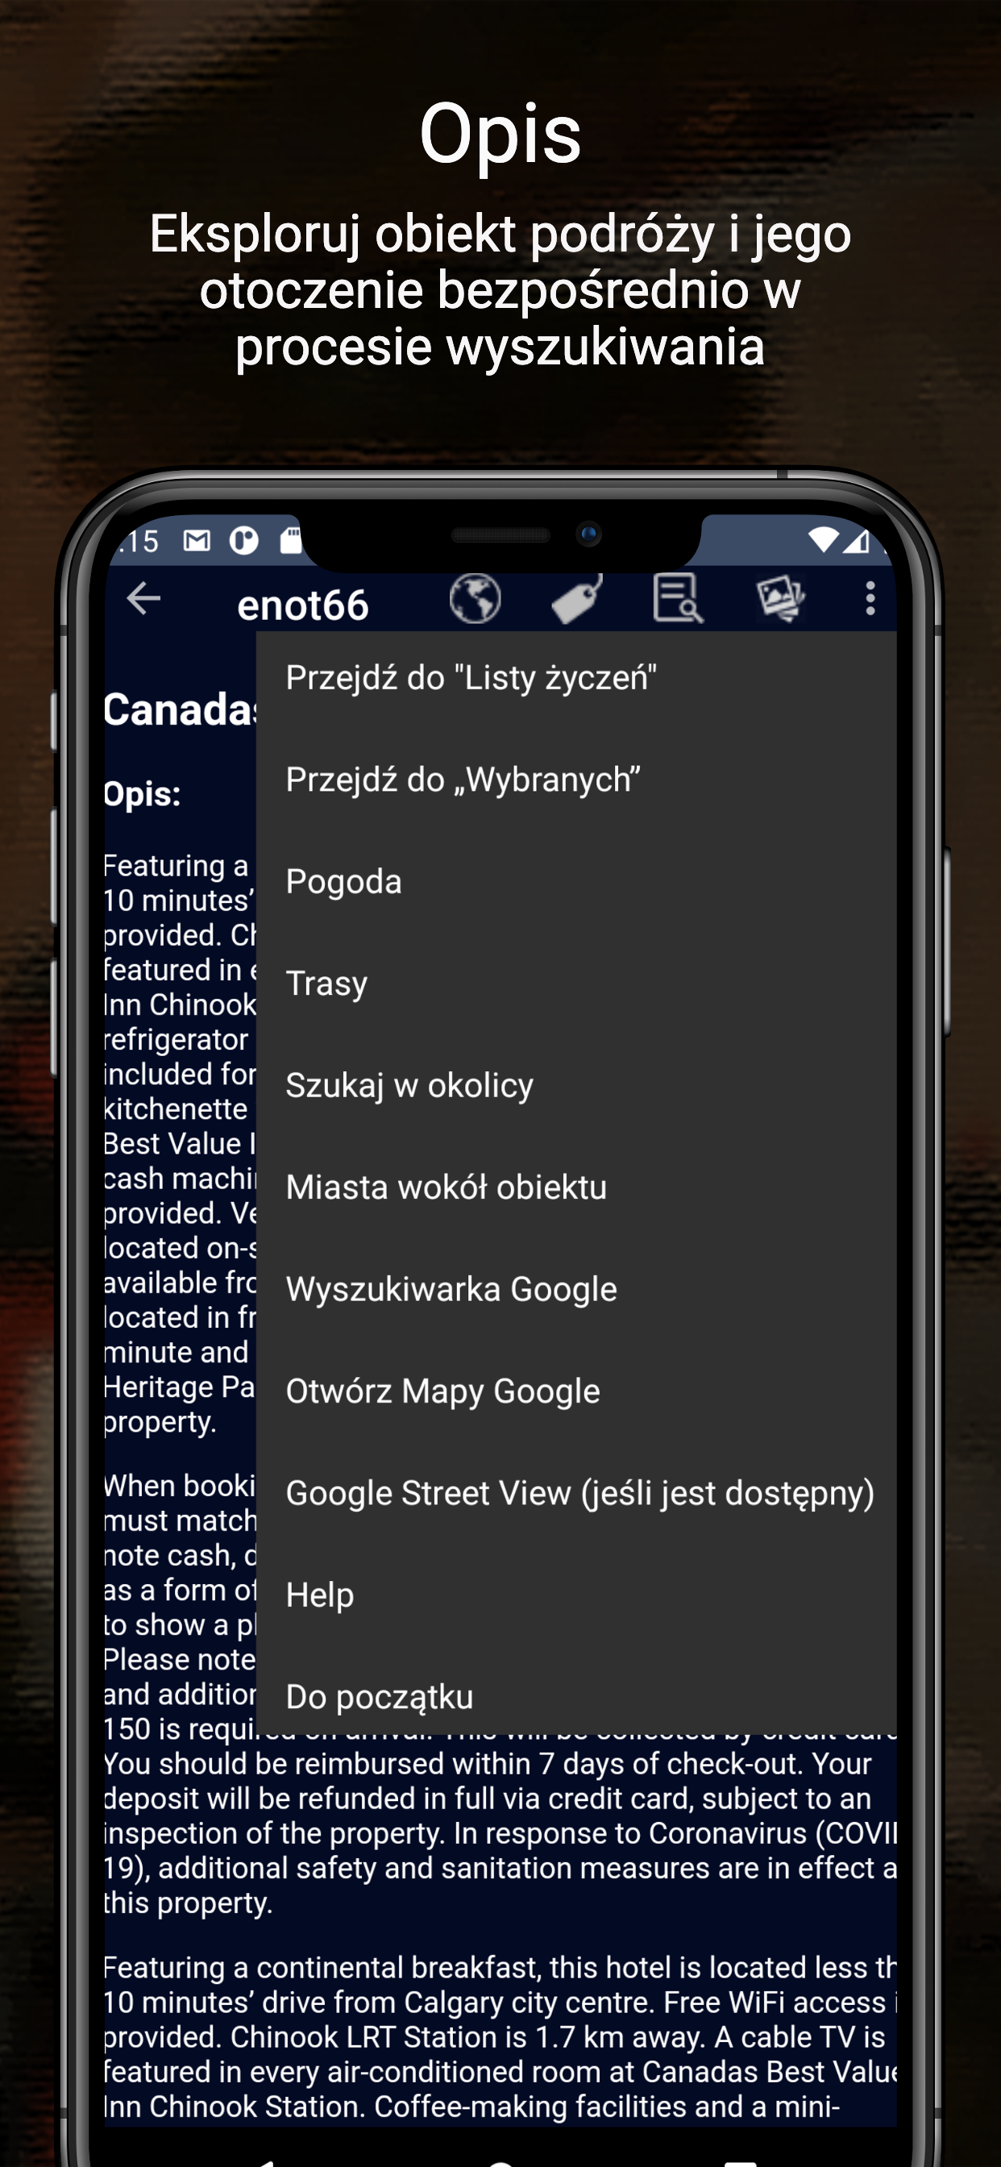Choose Do początku menu item
Screen dimensions: 1001x2167
(576, 1697)
